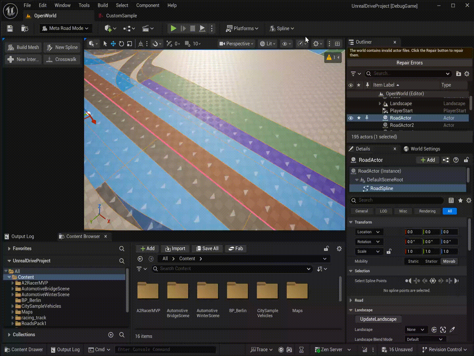
Task: Select all spline points icon
Action: (x=433, y=281)
